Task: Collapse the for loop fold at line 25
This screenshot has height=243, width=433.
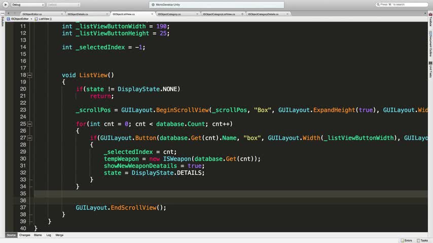Action: point(30,124)
